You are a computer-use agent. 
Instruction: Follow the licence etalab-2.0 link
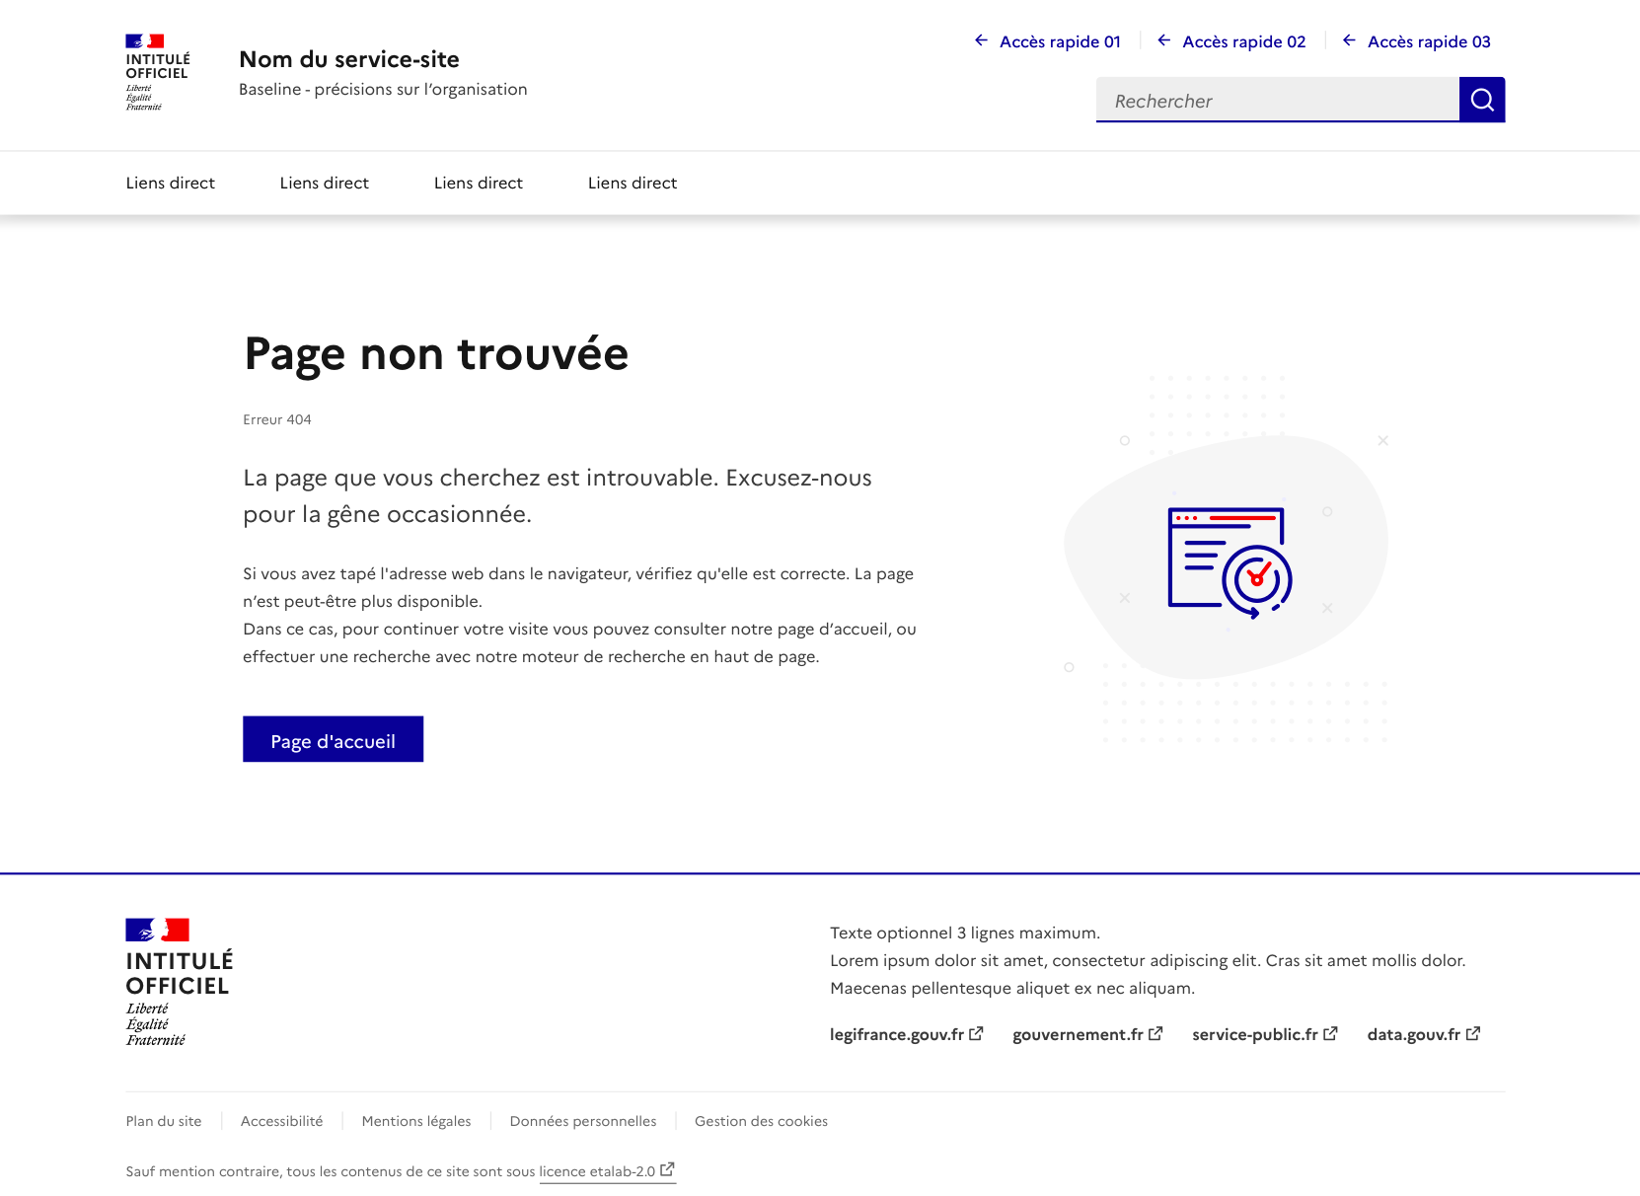point(597,1171)
